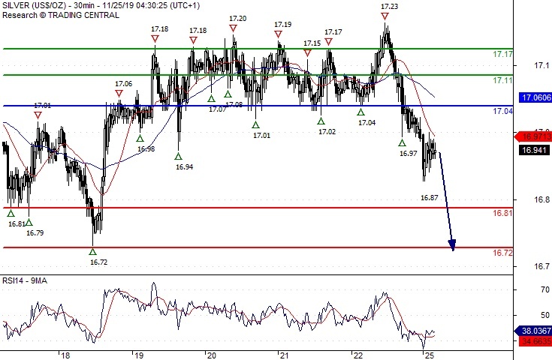
Task: Click the red 34.6635 RSI average value box
Action: 535,341
